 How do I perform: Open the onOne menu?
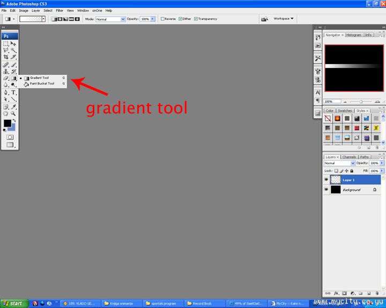point(97,11)
